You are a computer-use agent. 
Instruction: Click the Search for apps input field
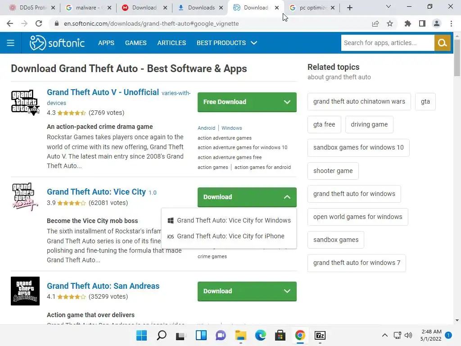pyautogui.click(x=388, y=43)
